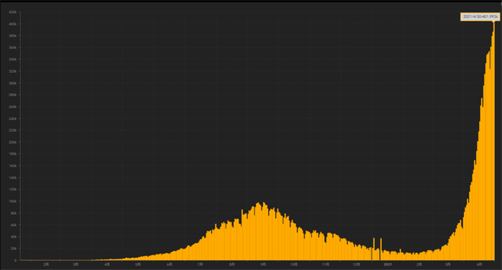Select the 10月 x-axis month label
Screen dimensions: 502x270
[x=294, y=264]
